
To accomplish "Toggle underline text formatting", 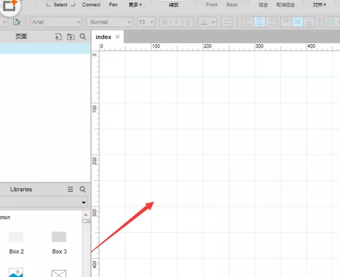I will click(x=188, y=22).
